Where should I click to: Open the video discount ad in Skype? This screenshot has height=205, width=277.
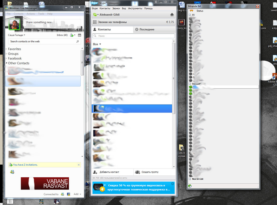[x=133, y=188]
